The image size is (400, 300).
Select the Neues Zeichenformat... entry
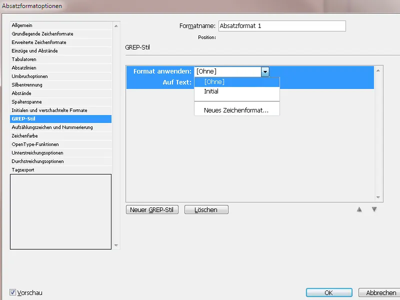[x=237, y=109]
